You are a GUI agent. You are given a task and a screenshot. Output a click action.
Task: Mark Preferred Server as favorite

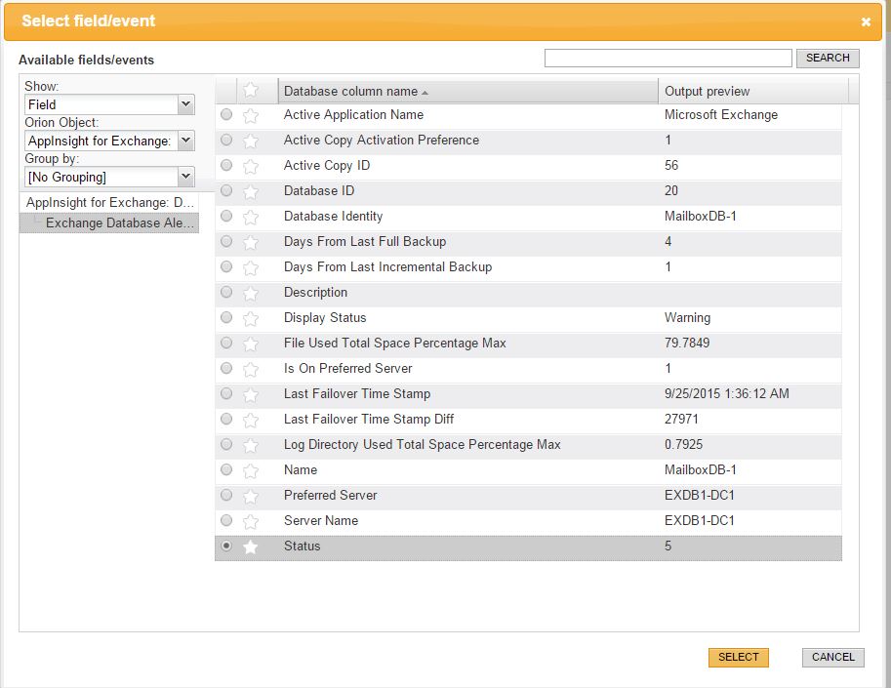[251, 496]
